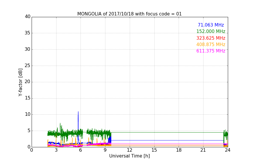
Task: Click the x-axis tick label 12
Action: 130,150
